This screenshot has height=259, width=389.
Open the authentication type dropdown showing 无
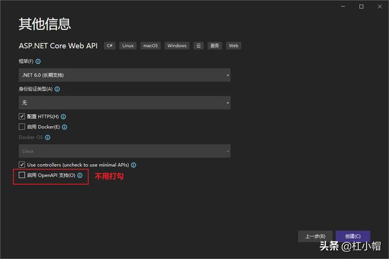[x=125, y=103]
